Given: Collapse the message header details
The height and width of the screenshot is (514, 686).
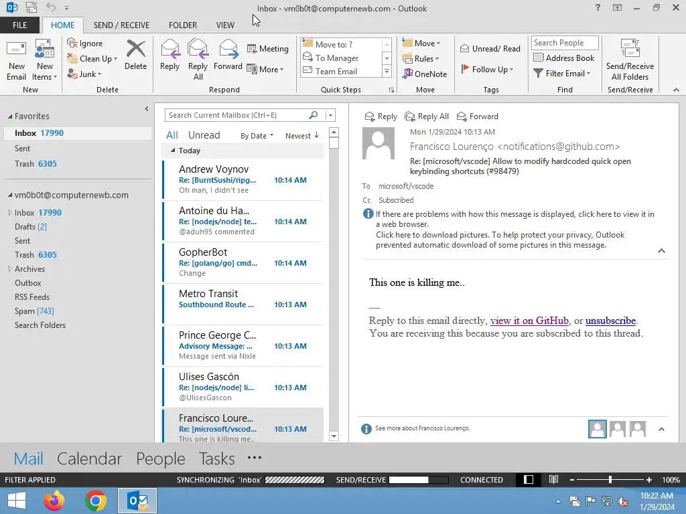Looking at the screenshot, I should pos(661,251).
